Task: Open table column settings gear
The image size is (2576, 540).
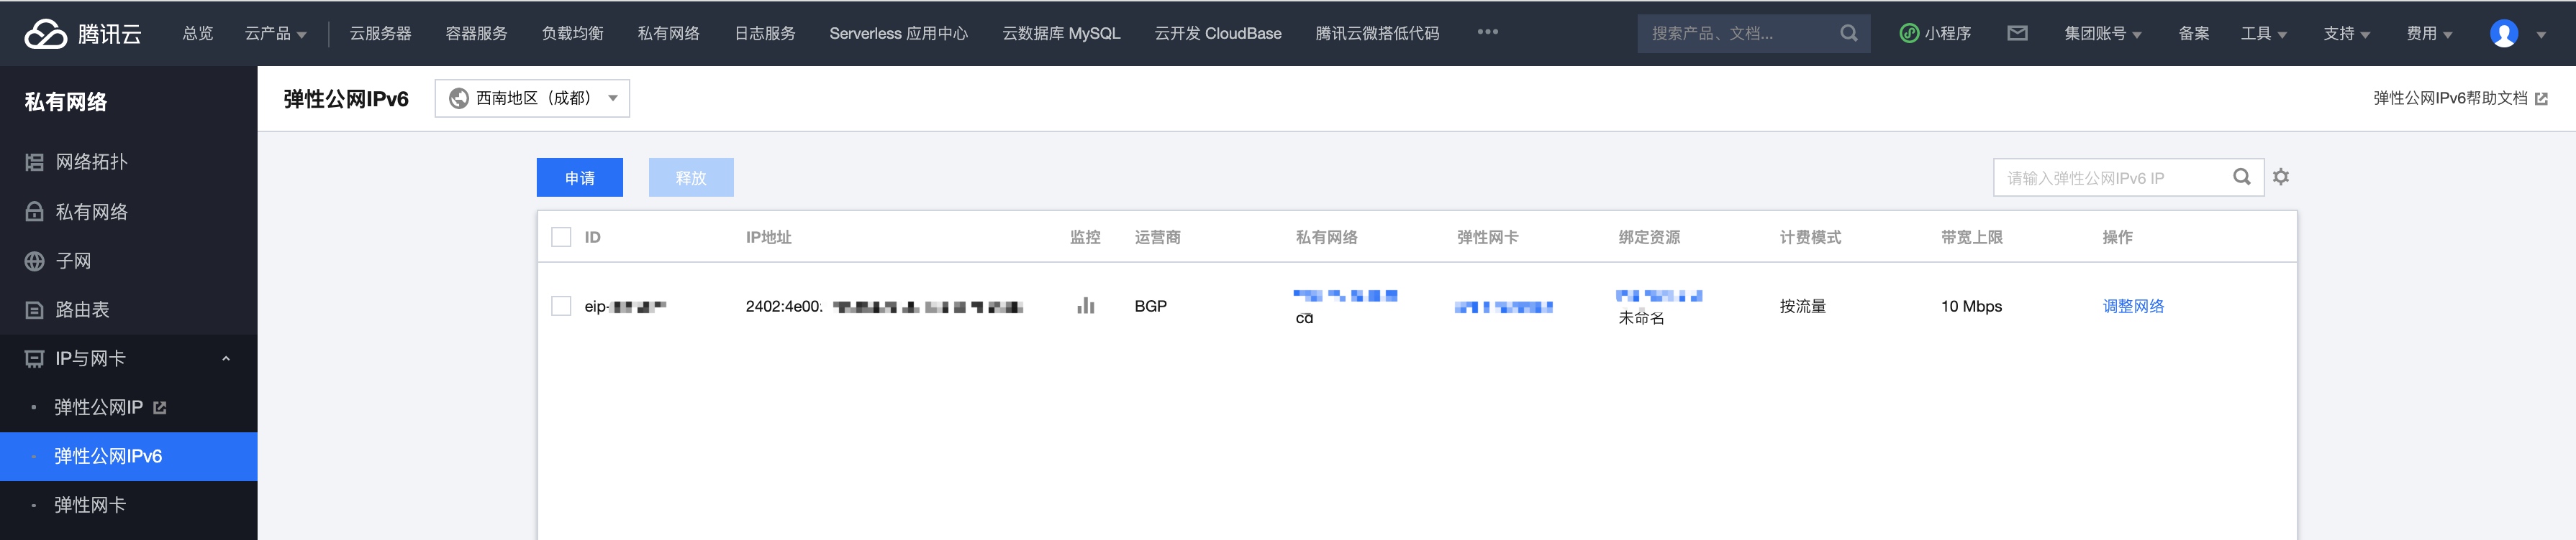Action: tap(2281, 177)
